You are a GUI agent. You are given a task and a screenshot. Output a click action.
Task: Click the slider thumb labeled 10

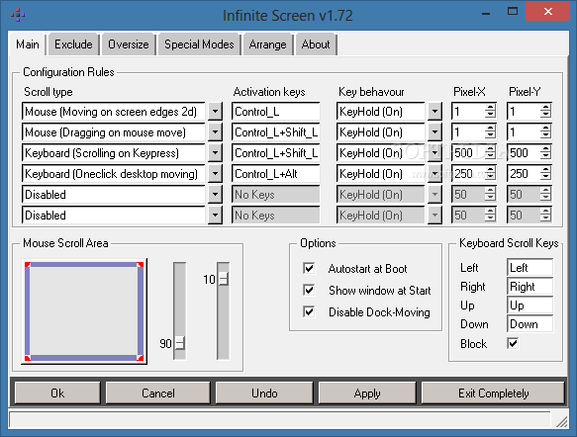point(223,279)
